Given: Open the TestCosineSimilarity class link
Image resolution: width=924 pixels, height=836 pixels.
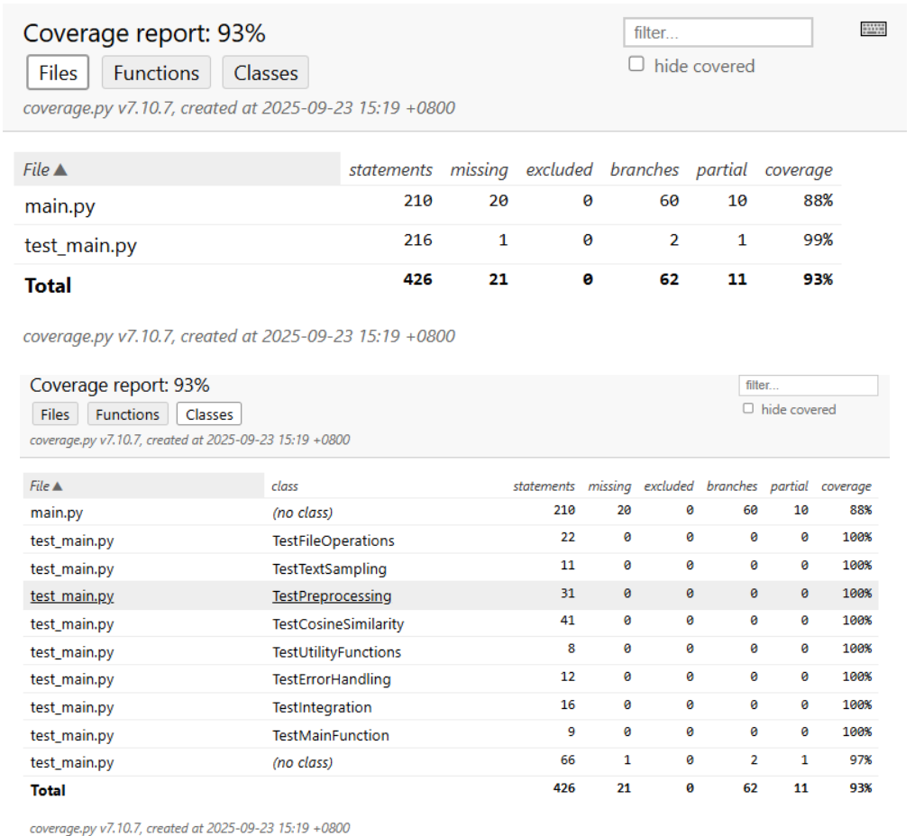Looking at the screenshot, I should [x=338, y=624].
